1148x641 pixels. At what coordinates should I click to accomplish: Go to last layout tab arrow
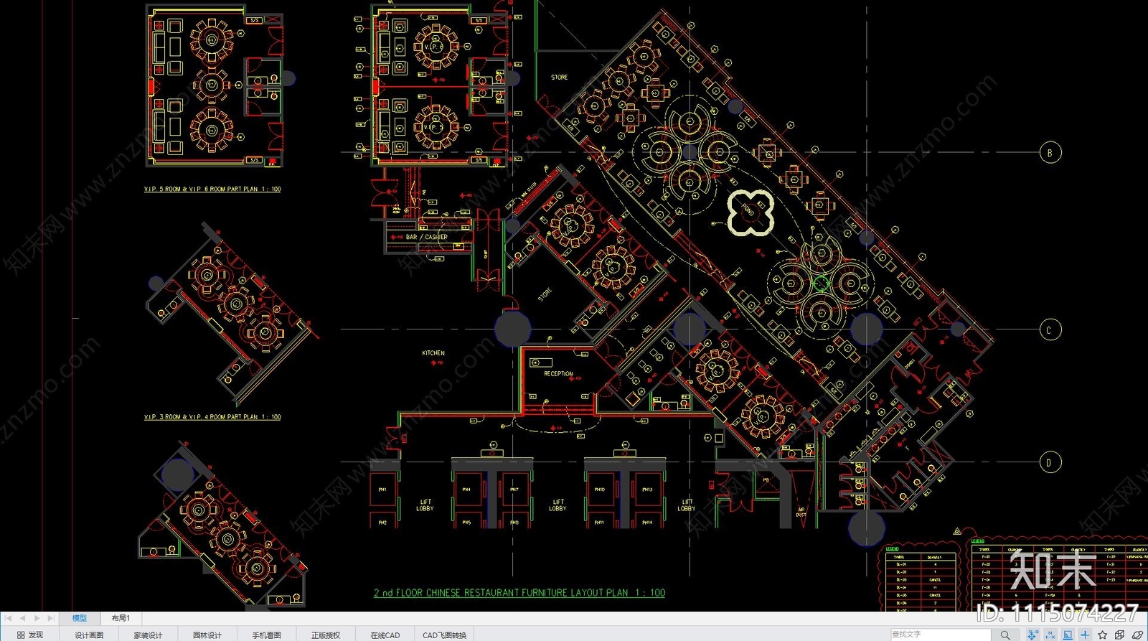[x=50, y=618]
